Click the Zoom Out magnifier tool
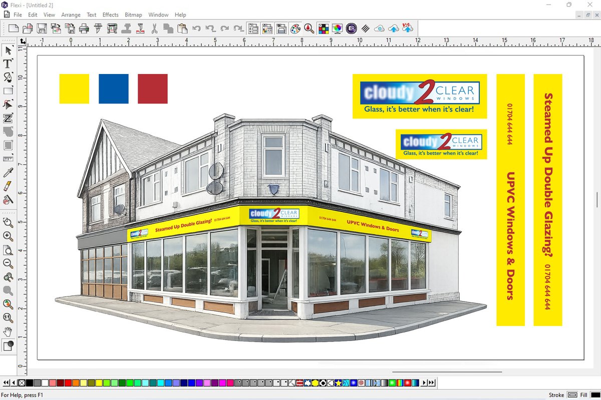Viewport: 601px width, 400px height. 8,263
